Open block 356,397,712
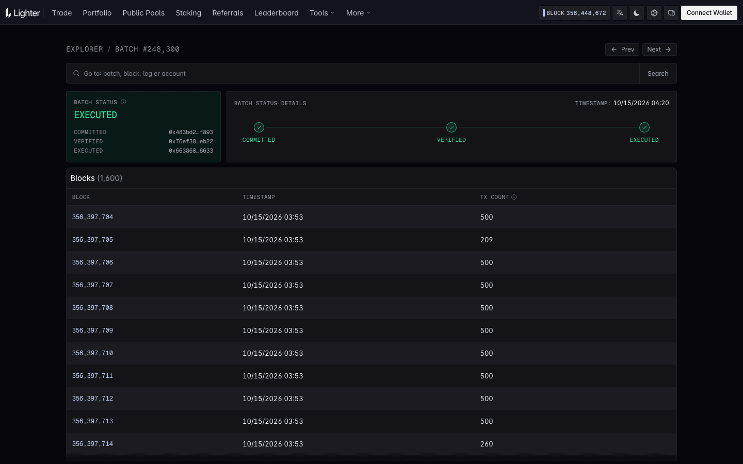 [x=92, y=399]
